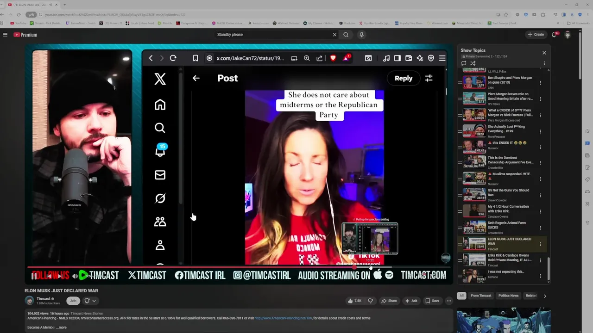
Task: Click the progress bar scrubber handle
Action: click(x=354, y=267)
